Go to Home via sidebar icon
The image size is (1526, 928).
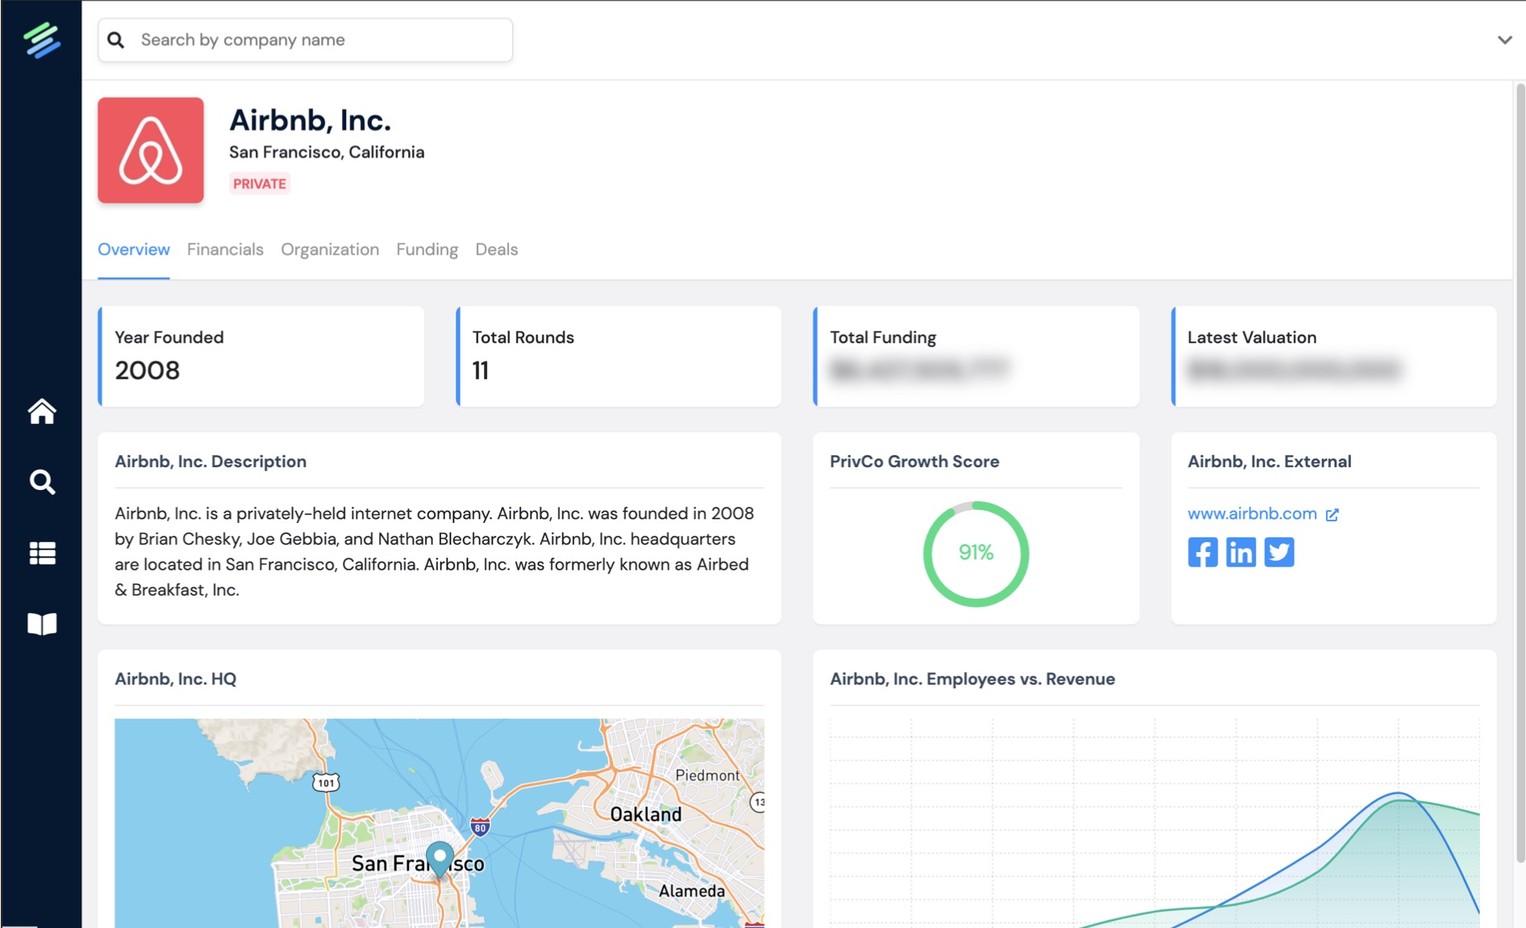click(42, 412)
